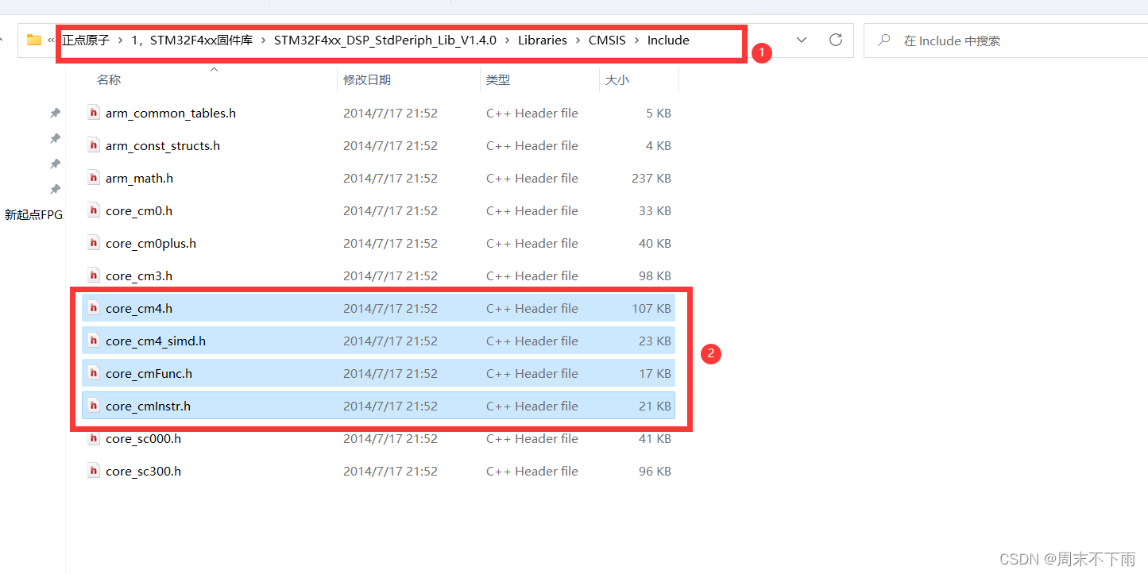Sort files by 修改日期 column

[367, 80]
